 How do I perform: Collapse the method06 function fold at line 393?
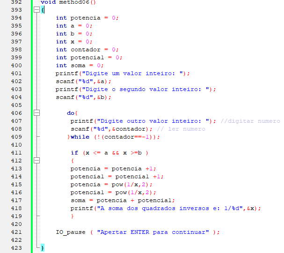[x=37, y=10]
